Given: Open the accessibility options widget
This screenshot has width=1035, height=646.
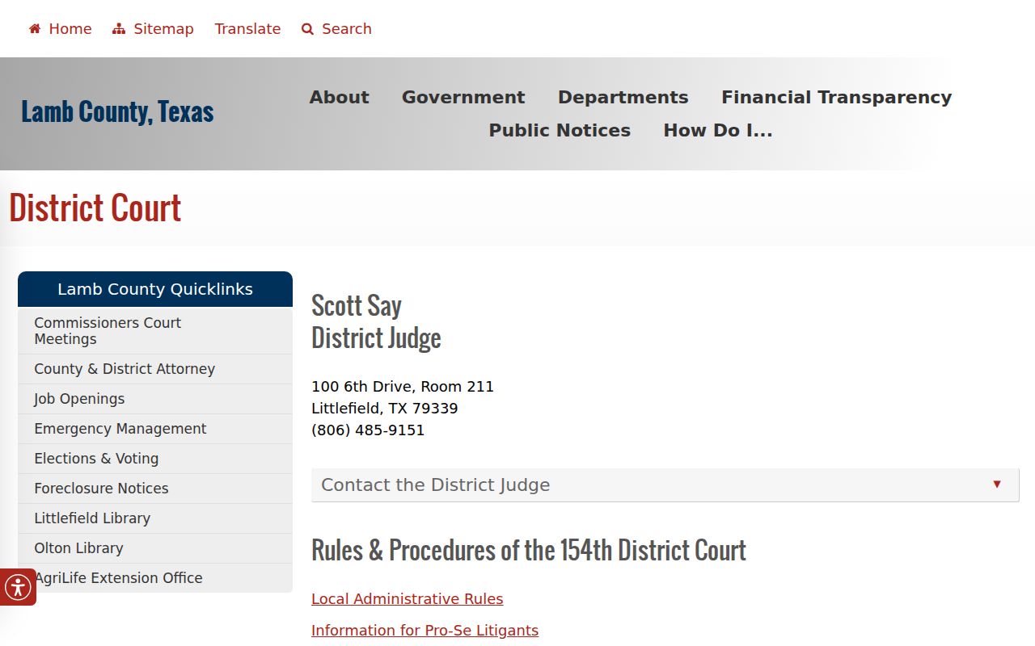Looking at the screenshot, I should tap(18, 587).
